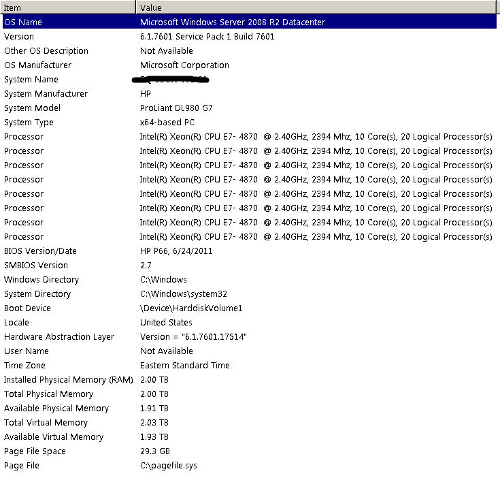Click the '\Device\HarddiskVolume1' value
The width and height of the screenshot is (500, 480).
191,308
